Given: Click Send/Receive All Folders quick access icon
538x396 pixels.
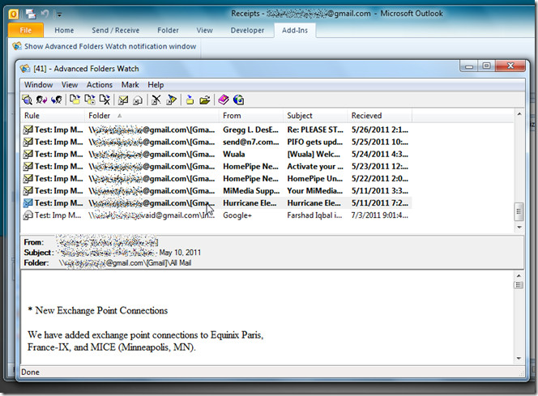Looking at the screenshot, I should (31, 14).
